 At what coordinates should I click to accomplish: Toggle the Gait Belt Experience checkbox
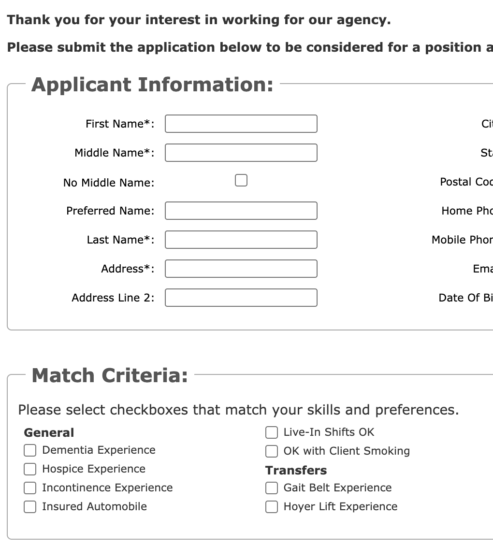point(271,488)
